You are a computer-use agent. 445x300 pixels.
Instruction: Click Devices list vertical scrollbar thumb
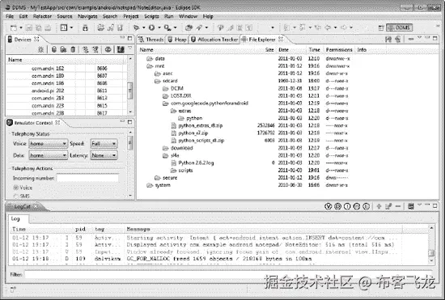[130, 91]
